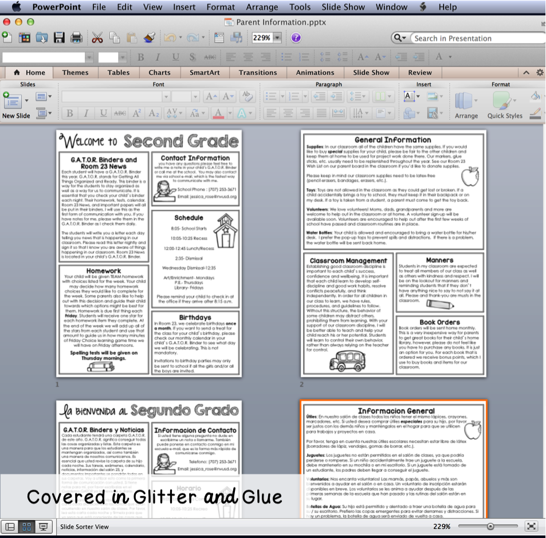This screenshot has width=546, height=538.
Task: Open the font color dropdown arrow
Action: [230, 113]
